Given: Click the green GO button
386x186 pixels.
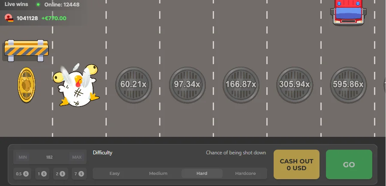Looking at the screenshot, I should [x=349, y=164].
